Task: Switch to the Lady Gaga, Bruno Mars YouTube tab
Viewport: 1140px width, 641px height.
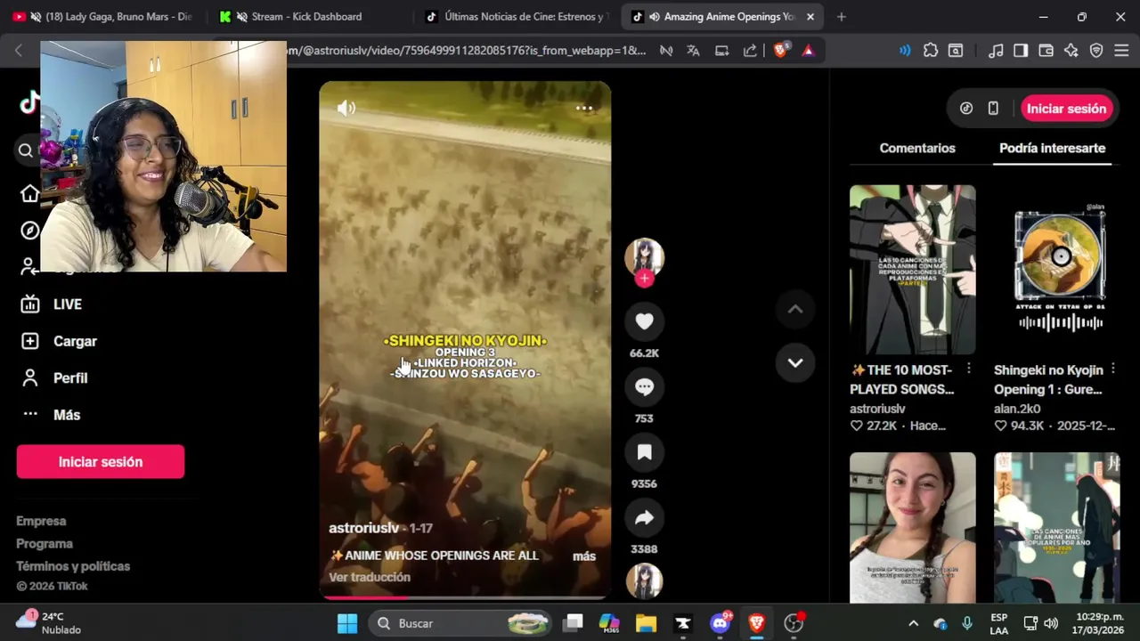Action: coord(102,17)
